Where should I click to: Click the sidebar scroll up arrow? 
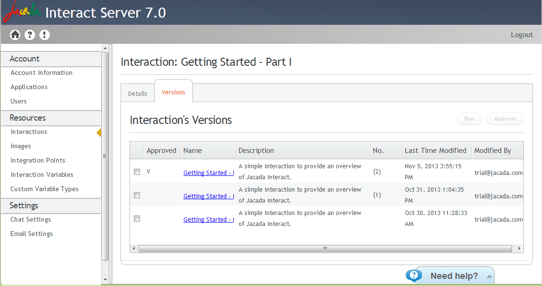(105, 48)
